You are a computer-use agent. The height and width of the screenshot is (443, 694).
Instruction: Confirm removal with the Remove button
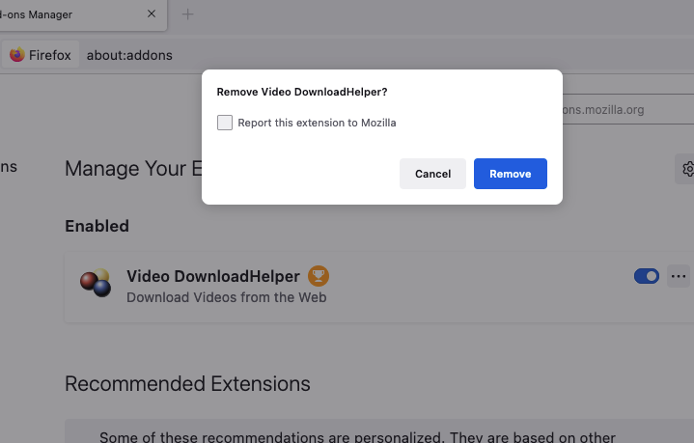(511, 174)
